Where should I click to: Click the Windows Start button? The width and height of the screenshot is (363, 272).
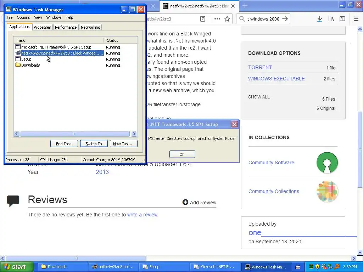click(x=17, y=267)
